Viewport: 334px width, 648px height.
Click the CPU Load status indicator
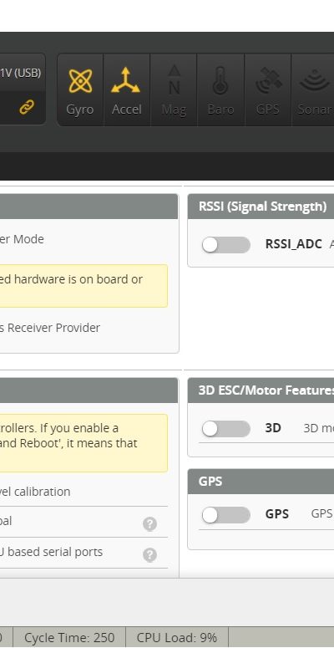coord(177,638)
